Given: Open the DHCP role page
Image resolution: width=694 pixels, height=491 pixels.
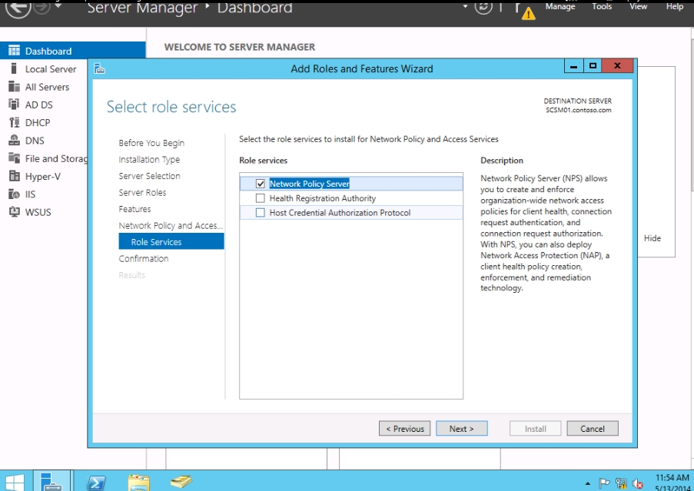Looking at the screenshot, I should tap(37, 122).
